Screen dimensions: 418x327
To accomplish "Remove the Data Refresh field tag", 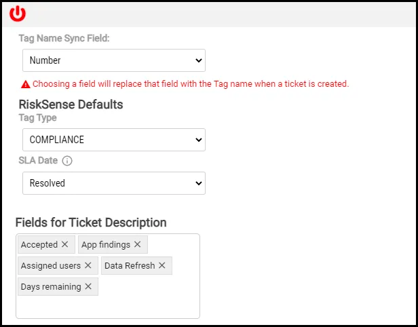I will click(161, 265).
